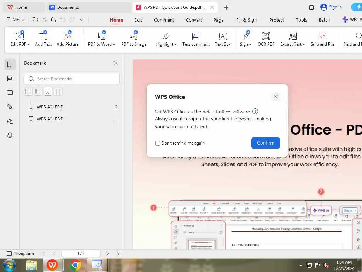Click the info icon beside default software text
The image size is (362, 272).
[255, 111]
